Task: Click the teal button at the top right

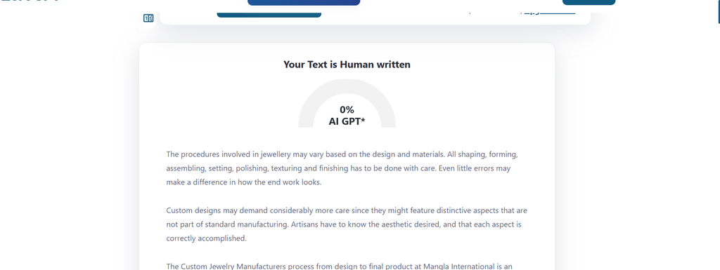Action: coord(589,2)
